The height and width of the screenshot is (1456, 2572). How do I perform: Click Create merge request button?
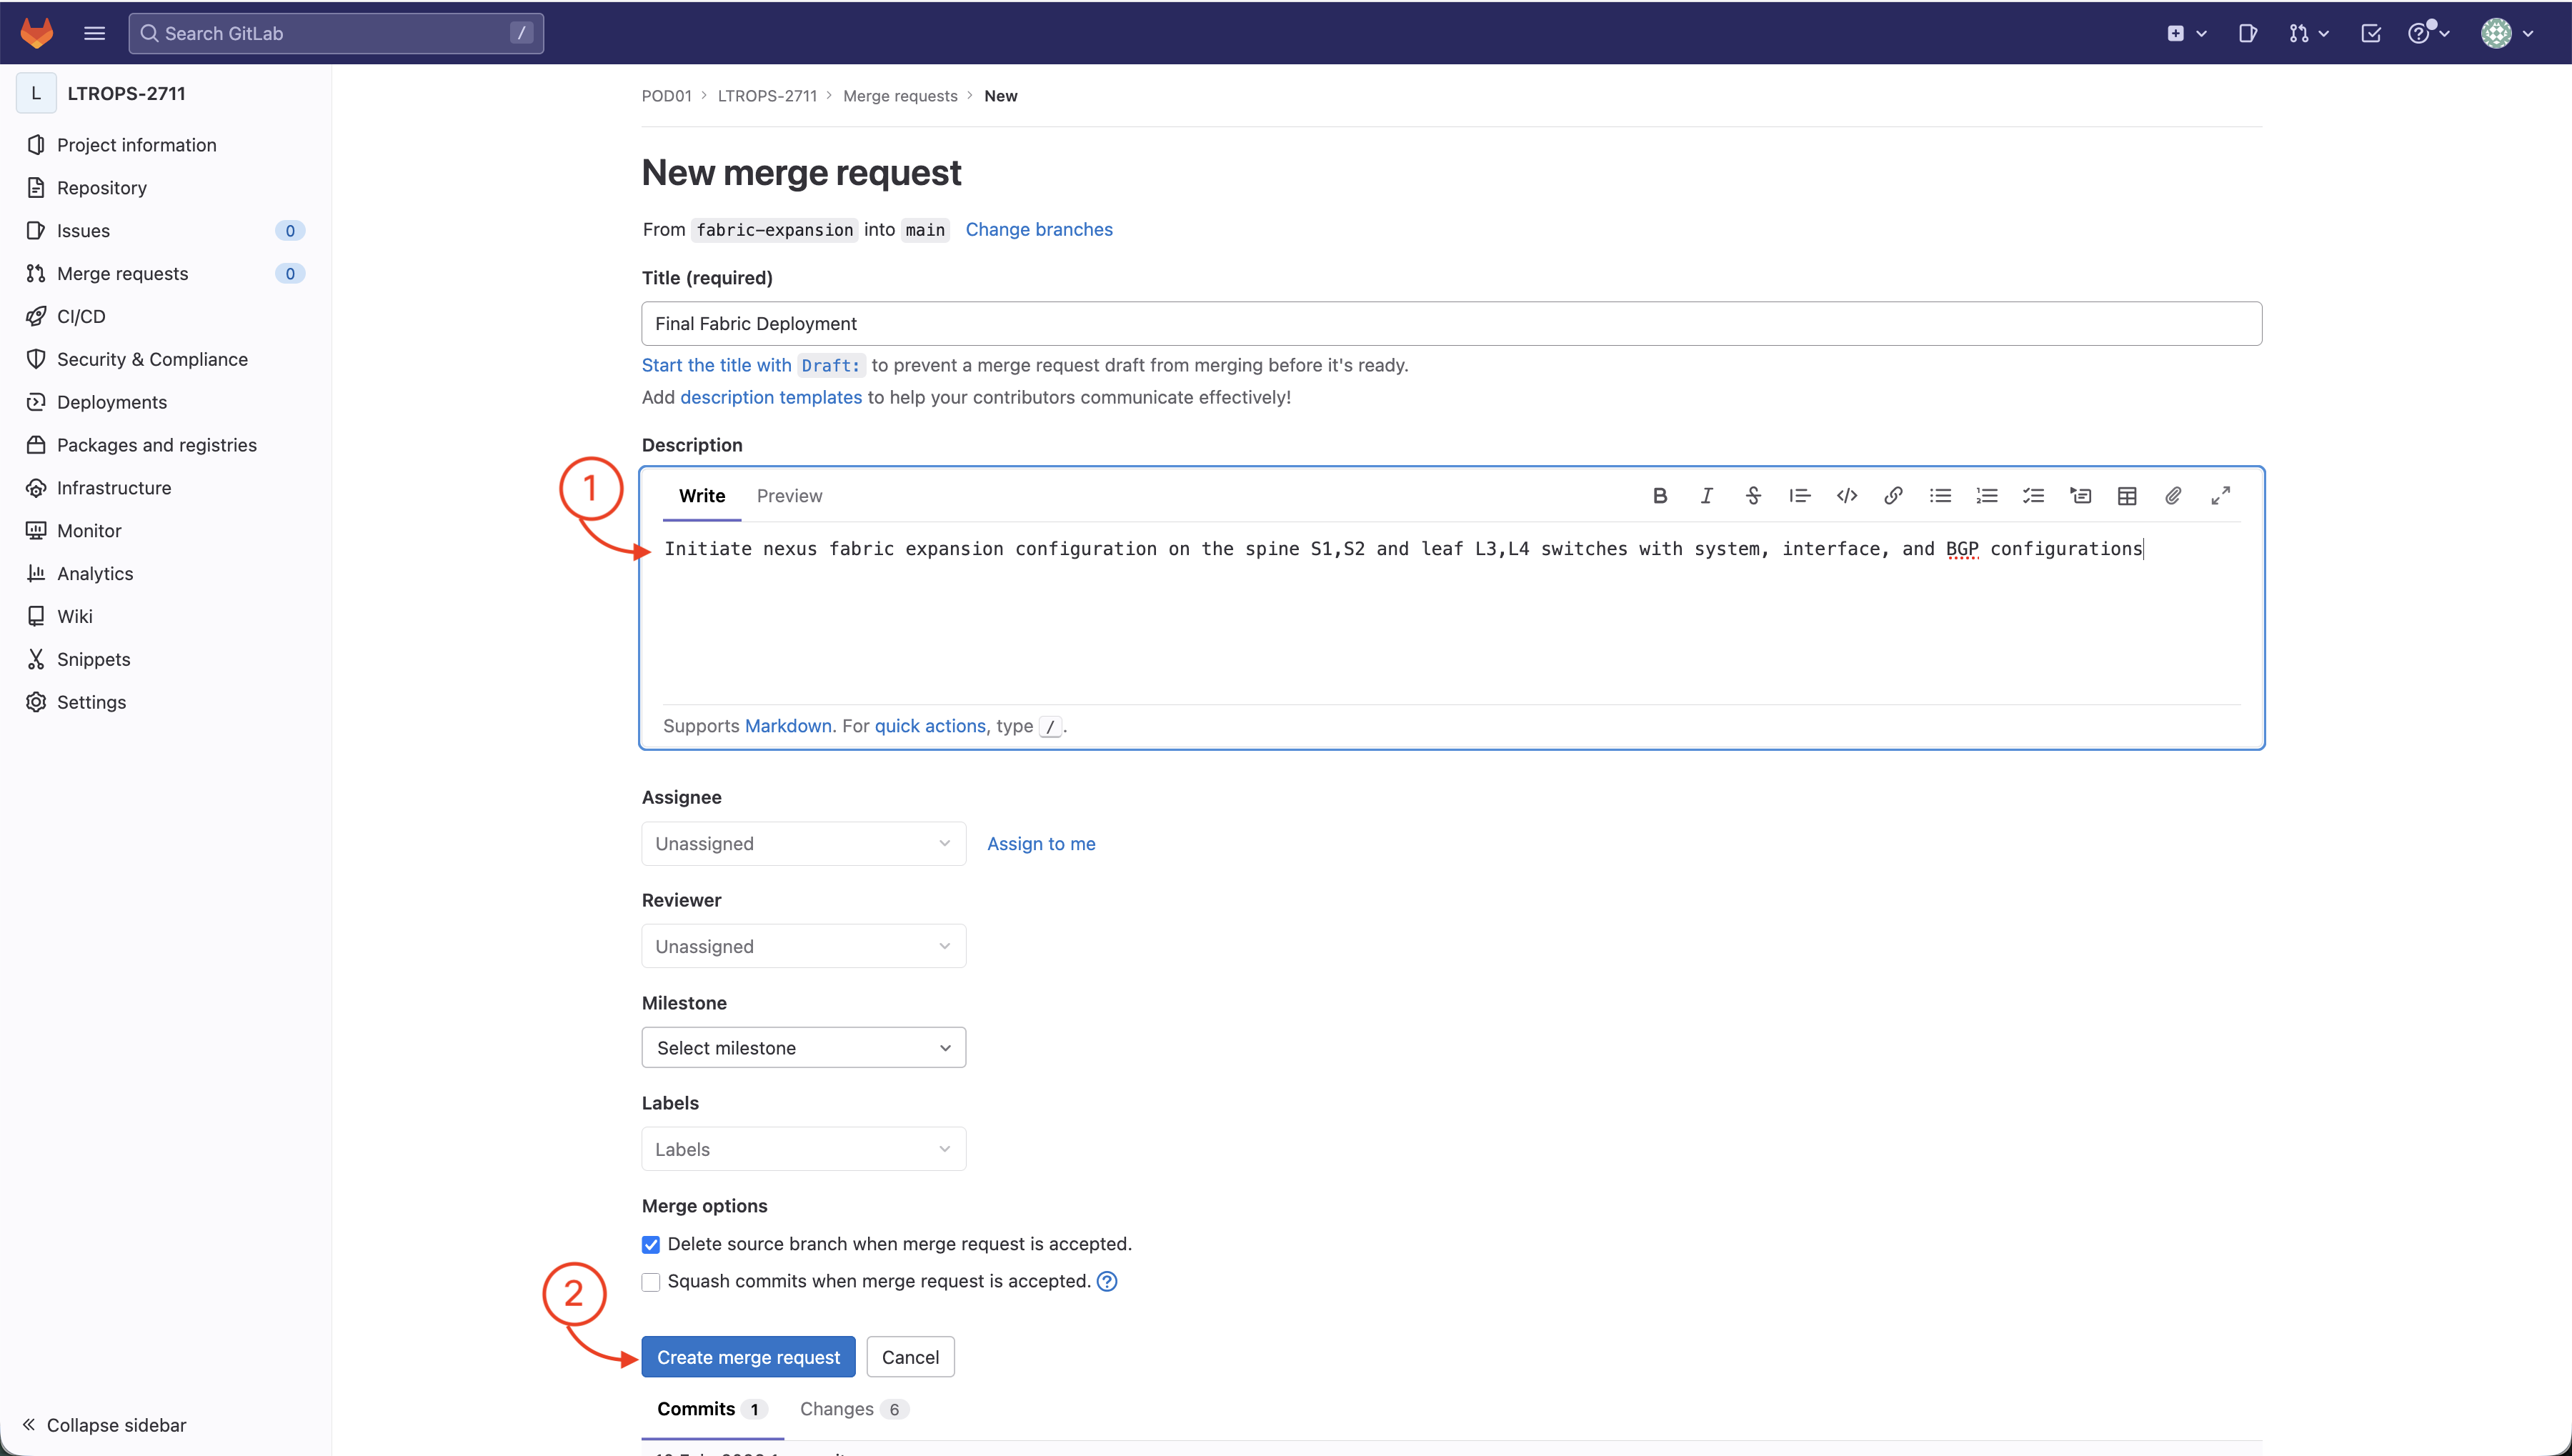click(748, 1357)
